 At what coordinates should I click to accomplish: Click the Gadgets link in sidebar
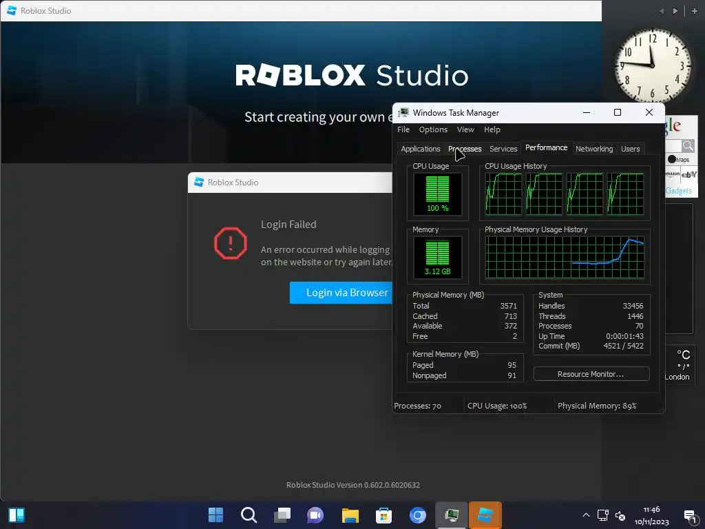click(x=678, y=191)
